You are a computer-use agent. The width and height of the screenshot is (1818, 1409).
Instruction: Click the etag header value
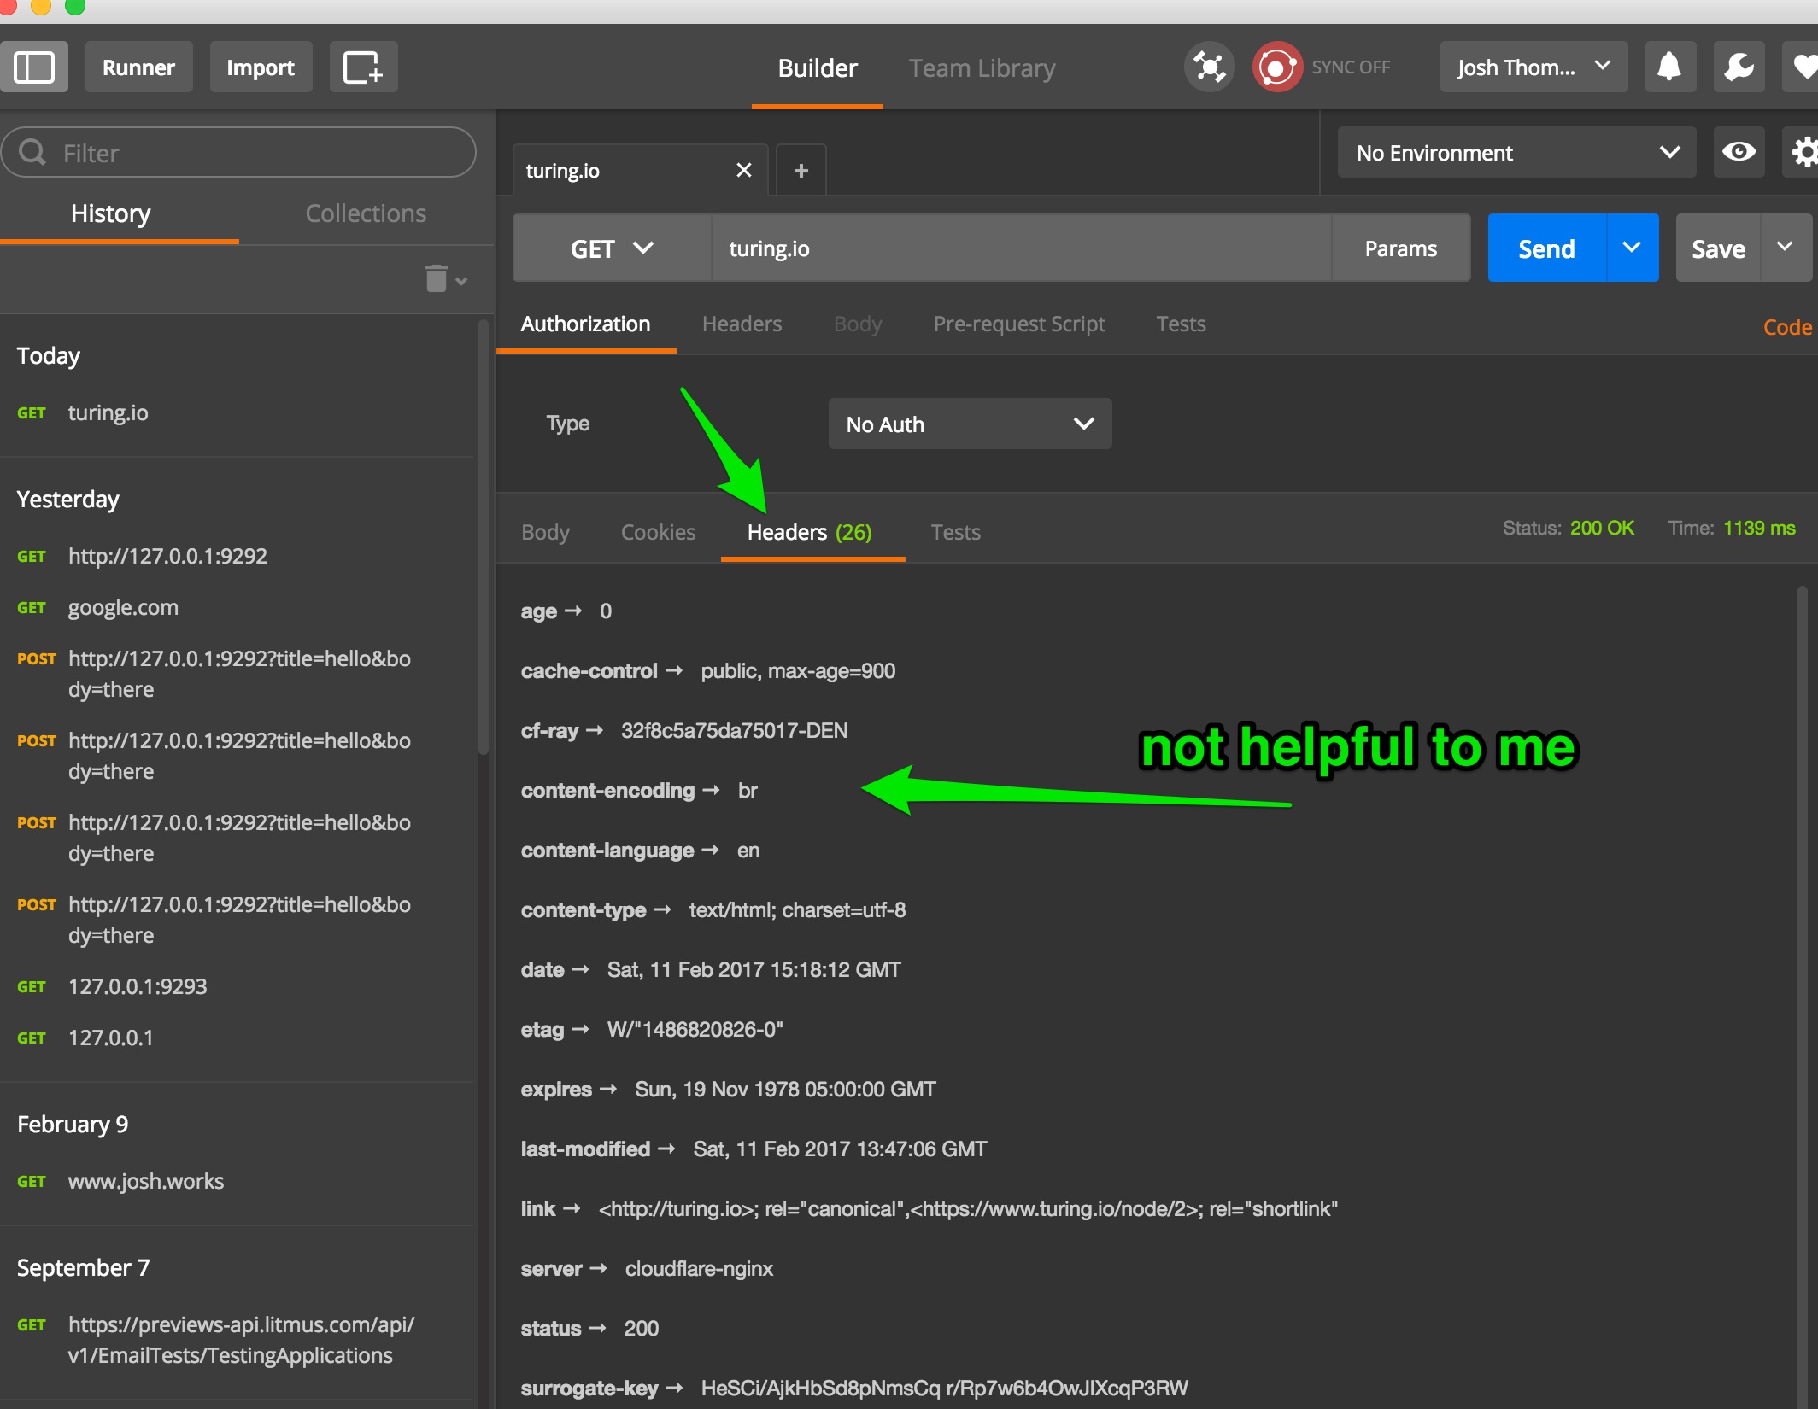coord(695,1030)
